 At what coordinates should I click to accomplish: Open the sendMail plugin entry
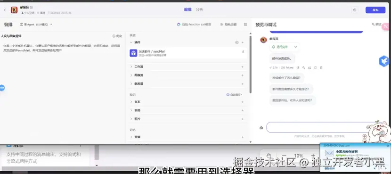188,53
